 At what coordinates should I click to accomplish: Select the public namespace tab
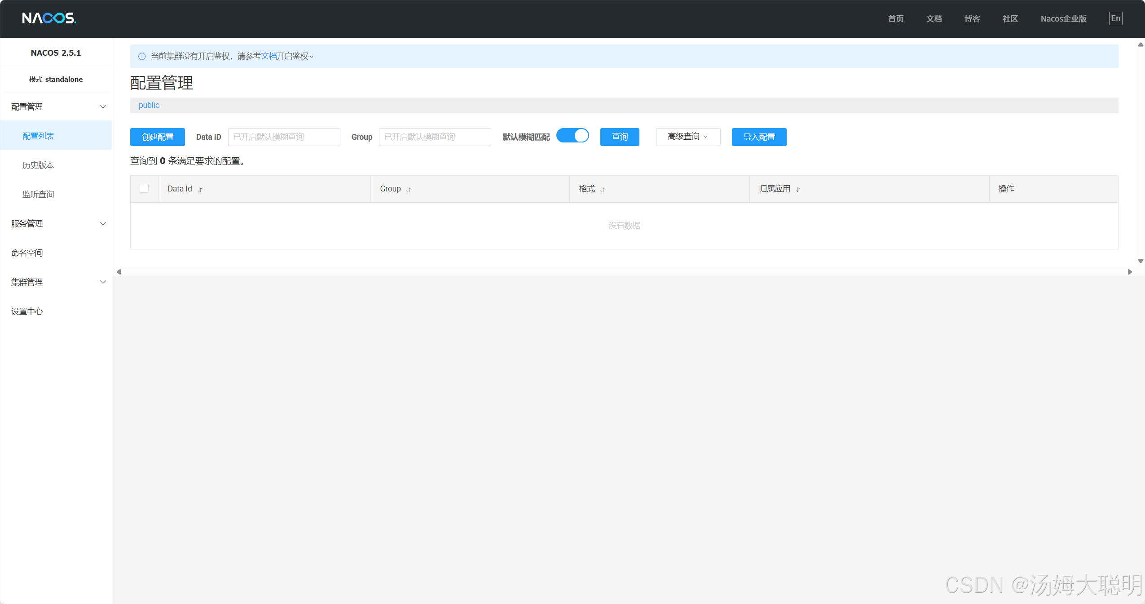point(149,105)
